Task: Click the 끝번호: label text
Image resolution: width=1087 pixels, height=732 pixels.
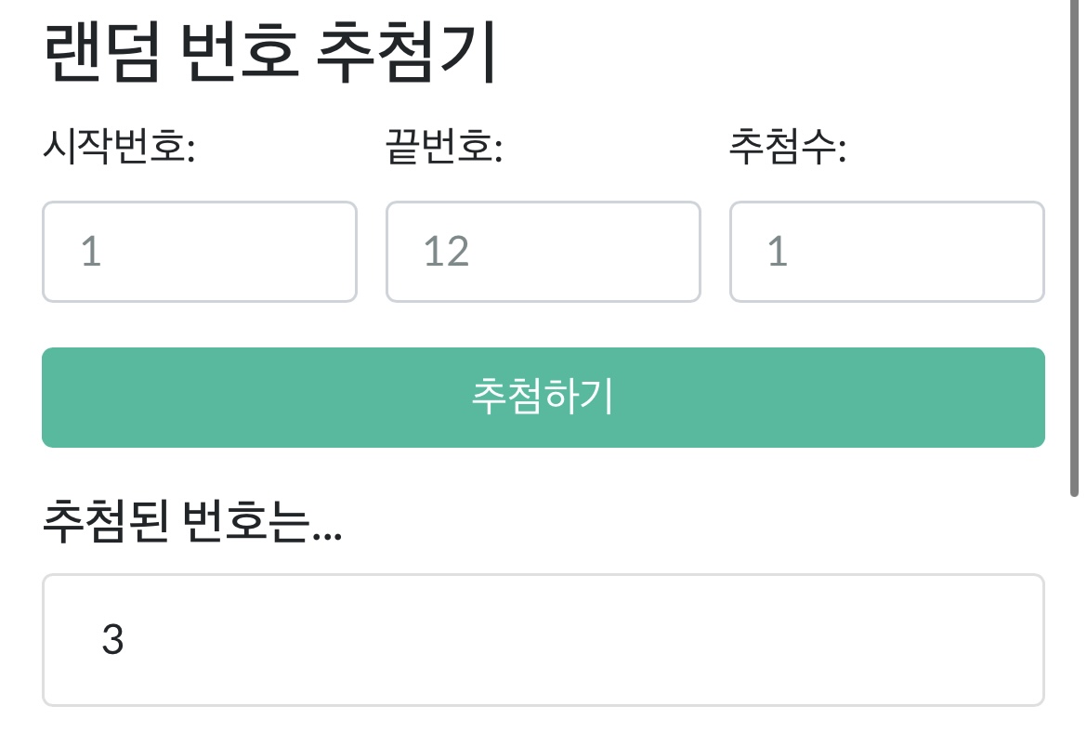Action: (x=444, y=148)
